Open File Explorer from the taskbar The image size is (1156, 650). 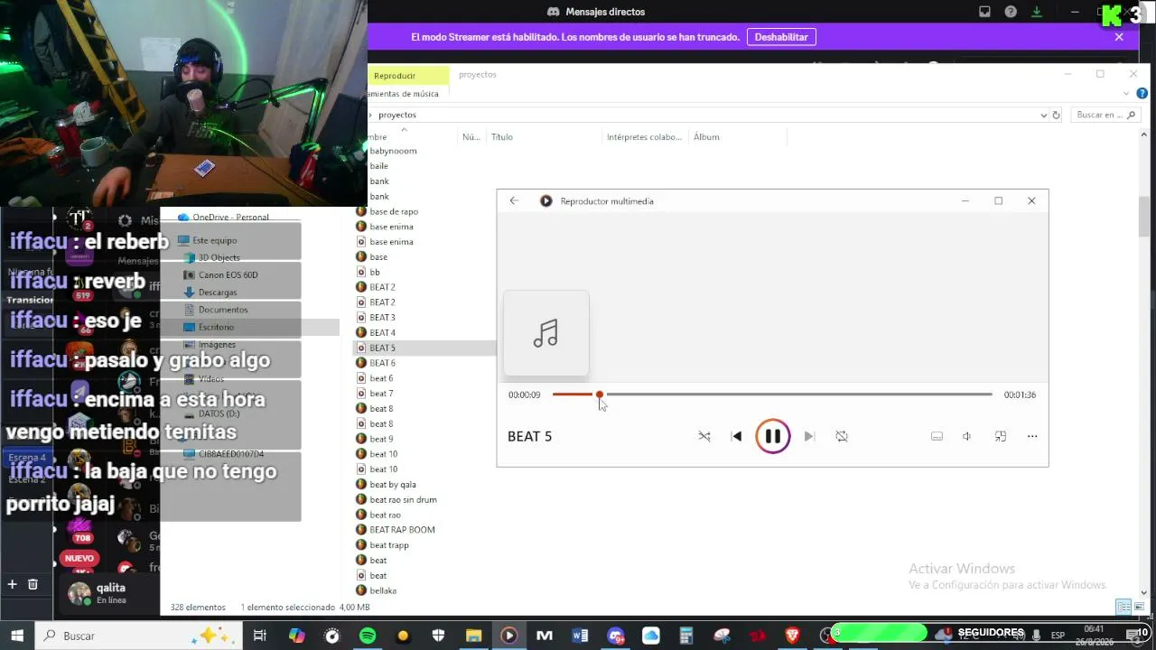tap(473, 636)
